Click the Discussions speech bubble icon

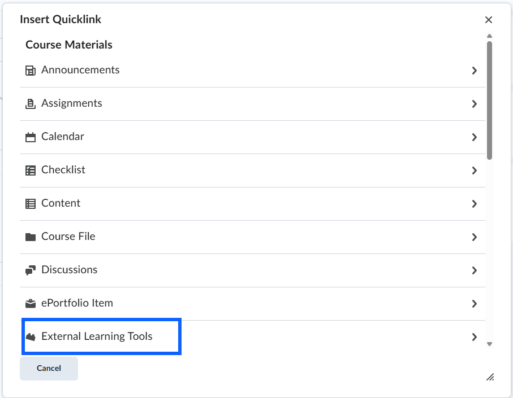click(31, 270)
